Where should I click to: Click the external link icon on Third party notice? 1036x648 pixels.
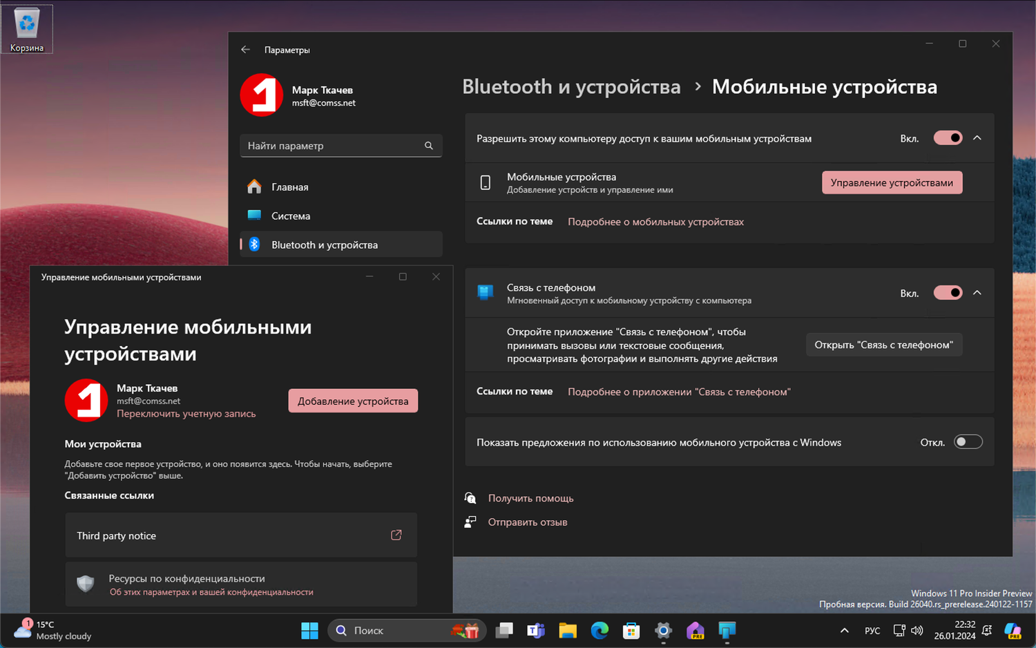[396, 535]
